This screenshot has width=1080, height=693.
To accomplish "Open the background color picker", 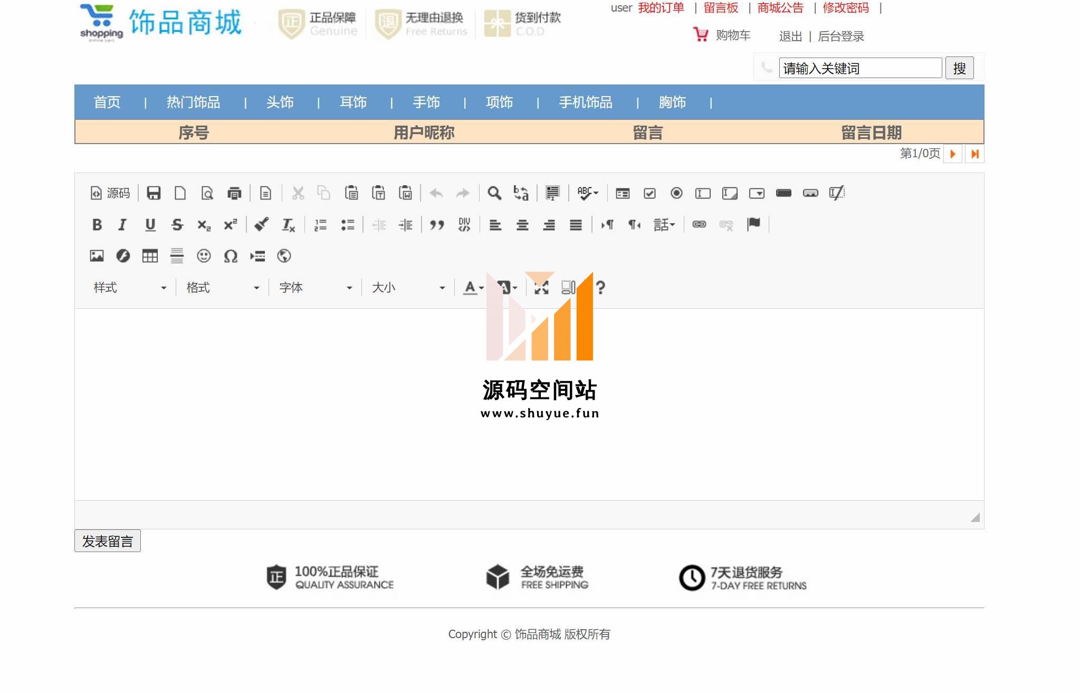I will 508,288.
